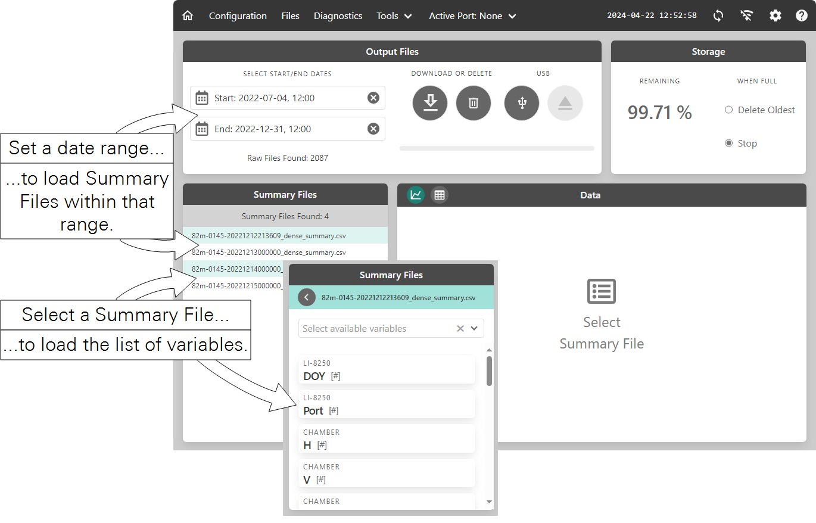816x523 pixels.
Task: Open the Active Port dropdown
Action: tap(472, 16)
